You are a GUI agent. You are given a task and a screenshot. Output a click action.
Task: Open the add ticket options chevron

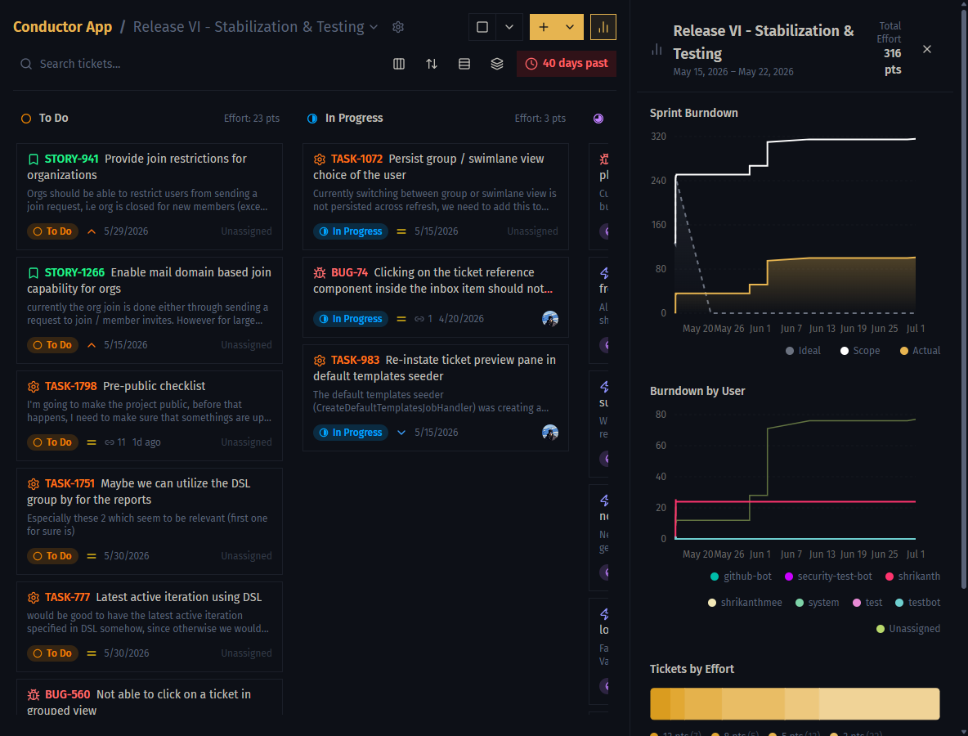point(570,27)
